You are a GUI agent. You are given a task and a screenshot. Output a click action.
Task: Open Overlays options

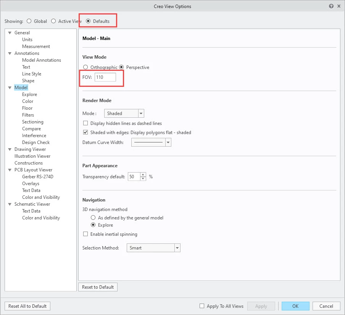pos(31,184)
